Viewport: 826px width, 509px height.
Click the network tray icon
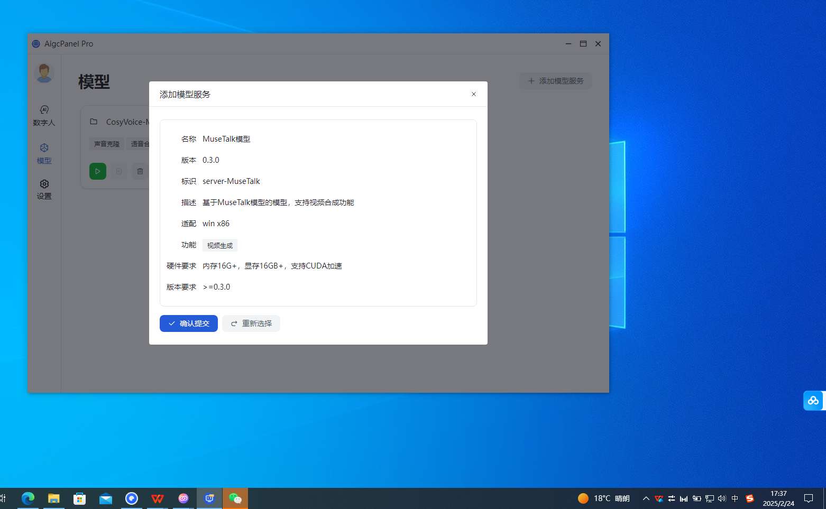(710, 498)
